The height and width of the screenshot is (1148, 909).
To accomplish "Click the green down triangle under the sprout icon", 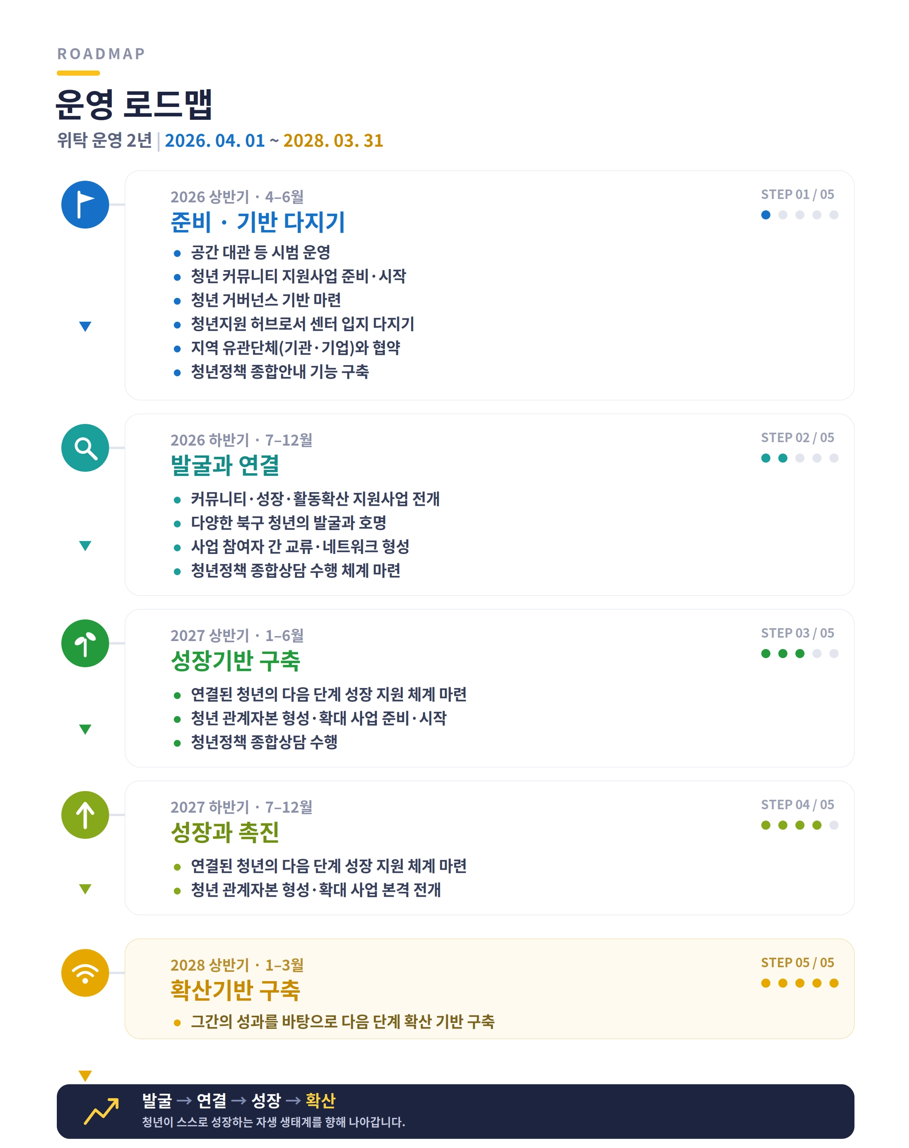I will 85,729.
